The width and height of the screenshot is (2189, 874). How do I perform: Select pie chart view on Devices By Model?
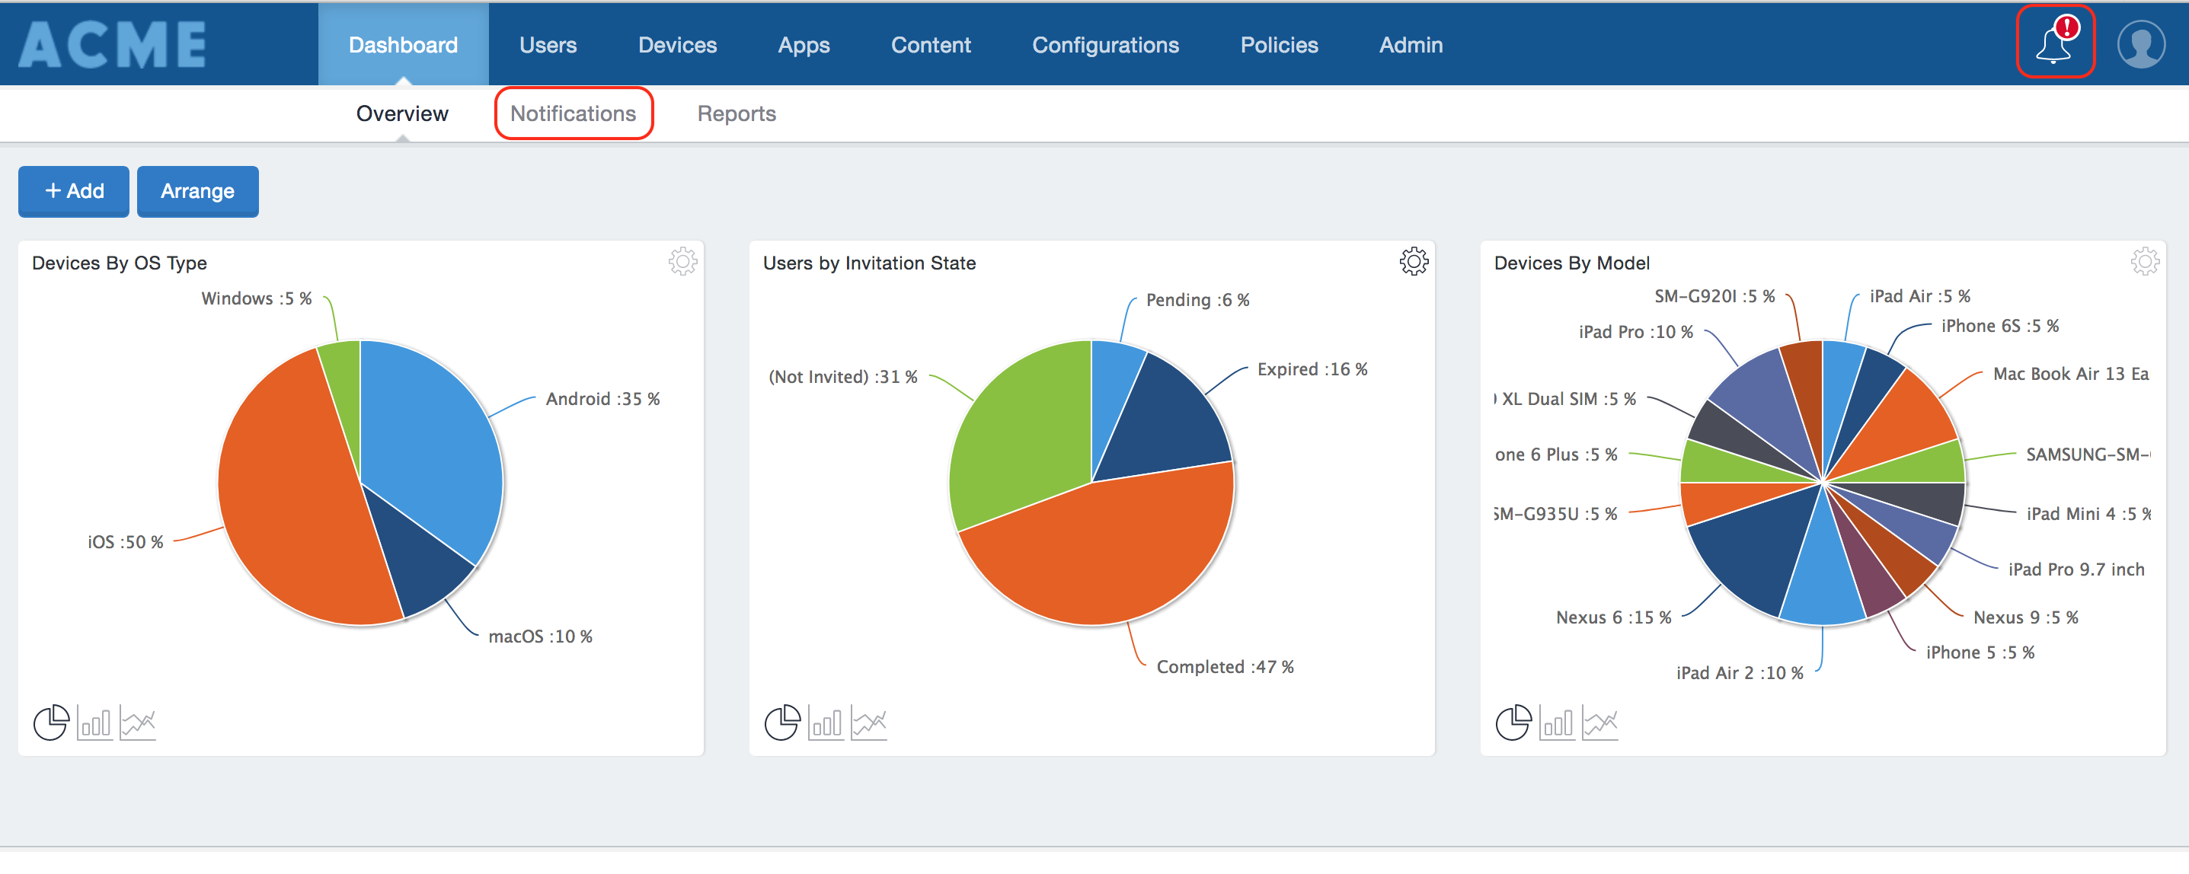1513,722
